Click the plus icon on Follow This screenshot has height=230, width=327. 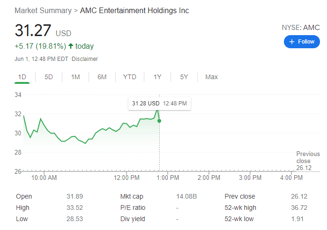click(x=291, y=42)
